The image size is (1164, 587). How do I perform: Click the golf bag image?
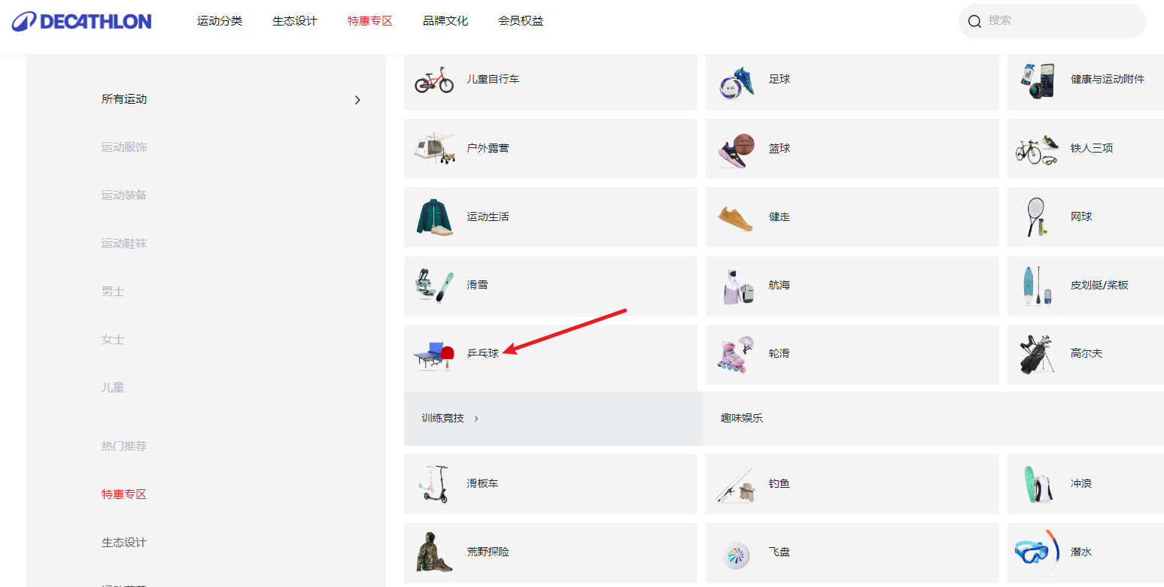click(1037, 353)
